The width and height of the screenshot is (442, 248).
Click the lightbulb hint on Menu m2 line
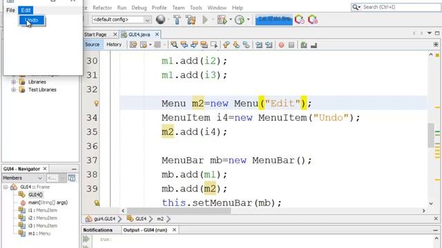tap(97, 103)
